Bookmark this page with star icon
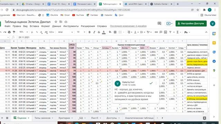 (x=198, y=10)
